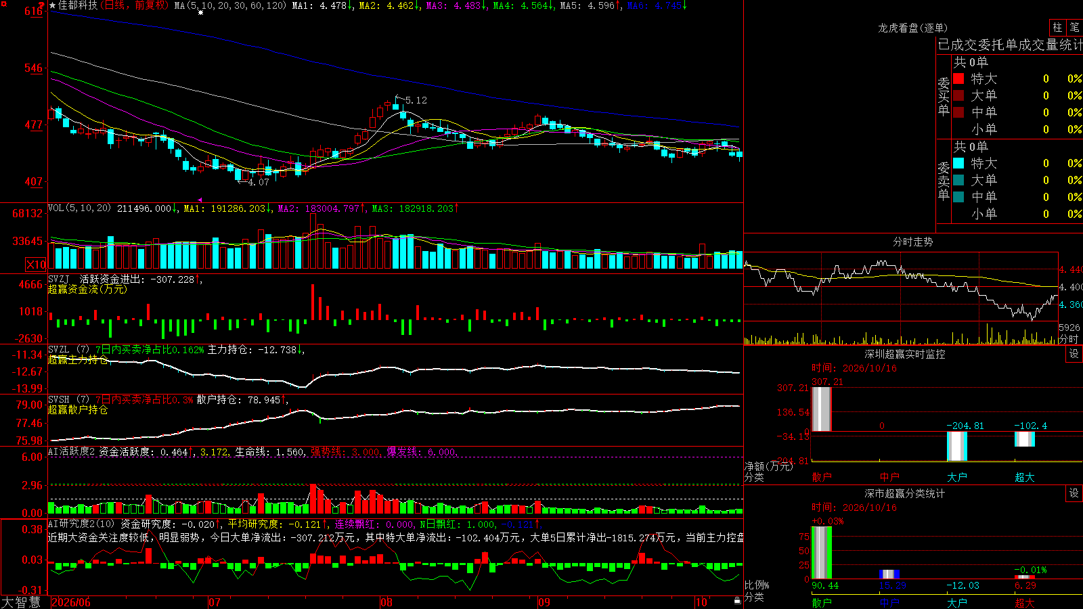Click the AI研究度2(10) indicator header
This screenshot has width=1083, height=609.
82,524
